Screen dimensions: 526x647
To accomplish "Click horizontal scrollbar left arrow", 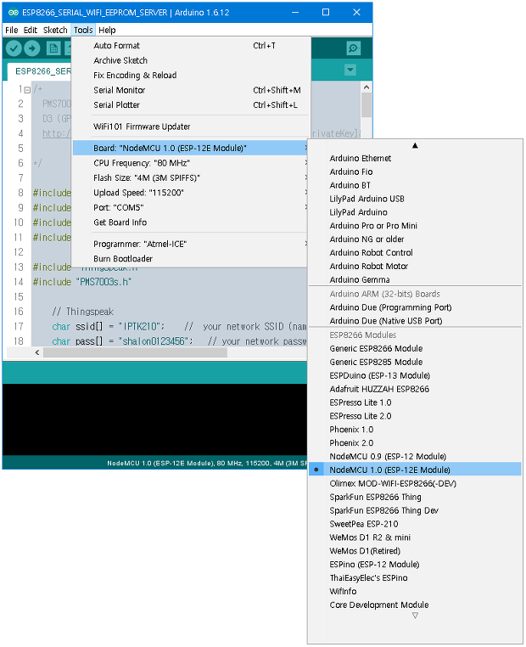I will coord(37,352).
